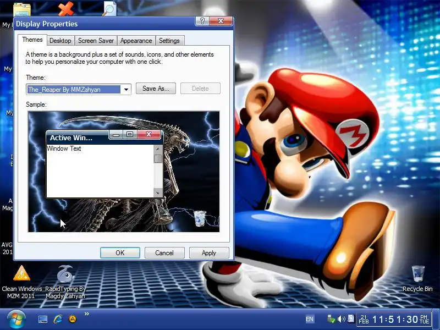Click the sample window's close button
The image size is (440, 330).
point(148,134)
